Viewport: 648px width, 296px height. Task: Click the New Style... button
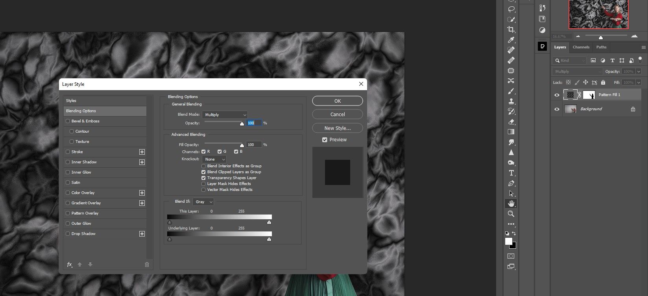tap(338, 128)
